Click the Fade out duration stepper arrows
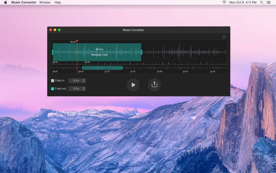This screenshot has height=173, width=276. 84,89
